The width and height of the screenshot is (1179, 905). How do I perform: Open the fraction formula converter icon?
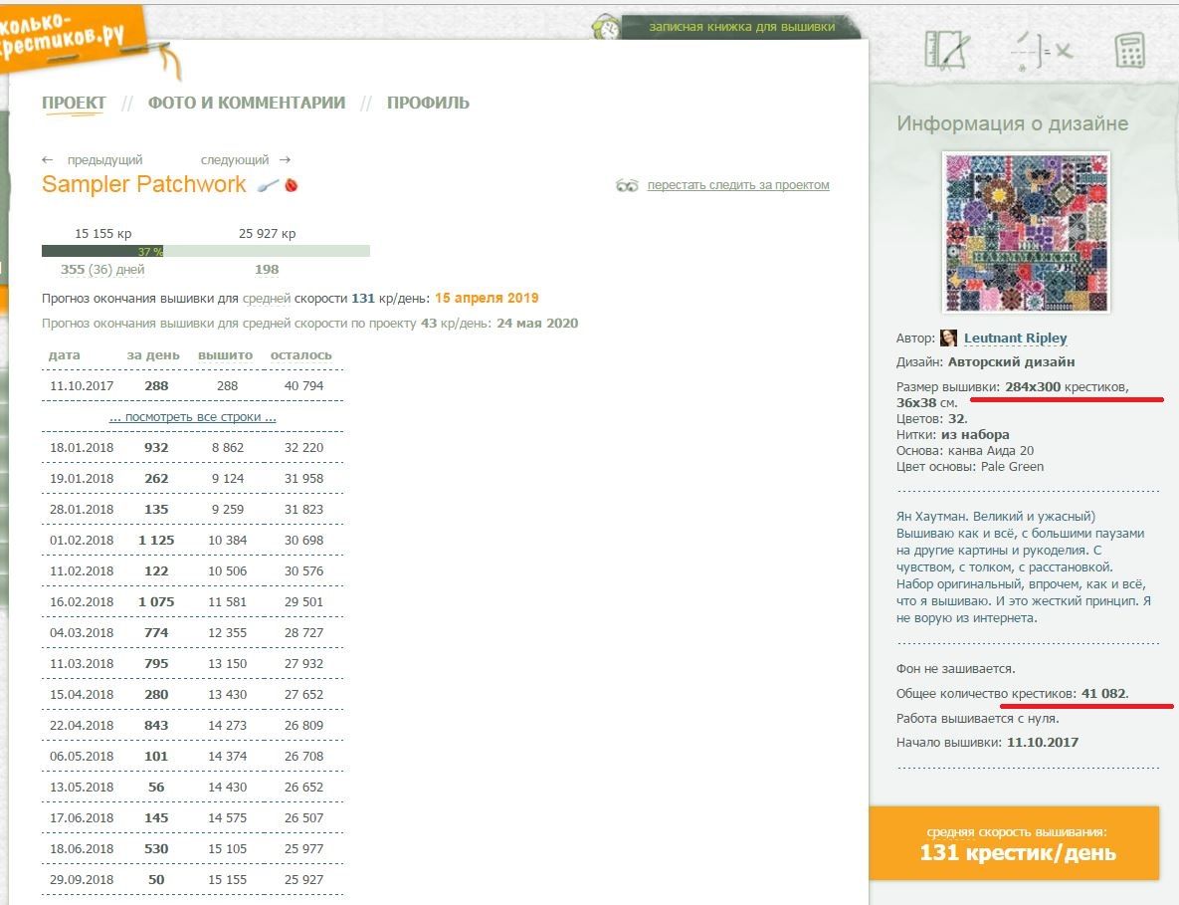pyautogui.click(x=1041, y=50)
